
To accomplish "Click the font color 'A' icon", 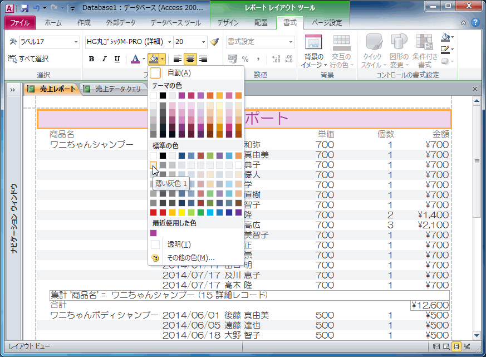I will pos(135,59).
